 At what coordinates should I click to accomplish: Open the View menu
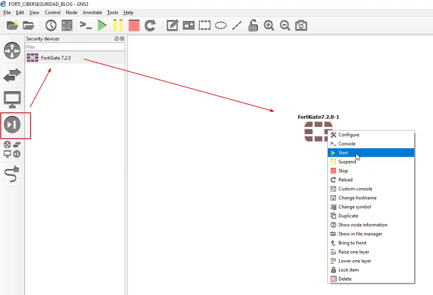point(34,13)
